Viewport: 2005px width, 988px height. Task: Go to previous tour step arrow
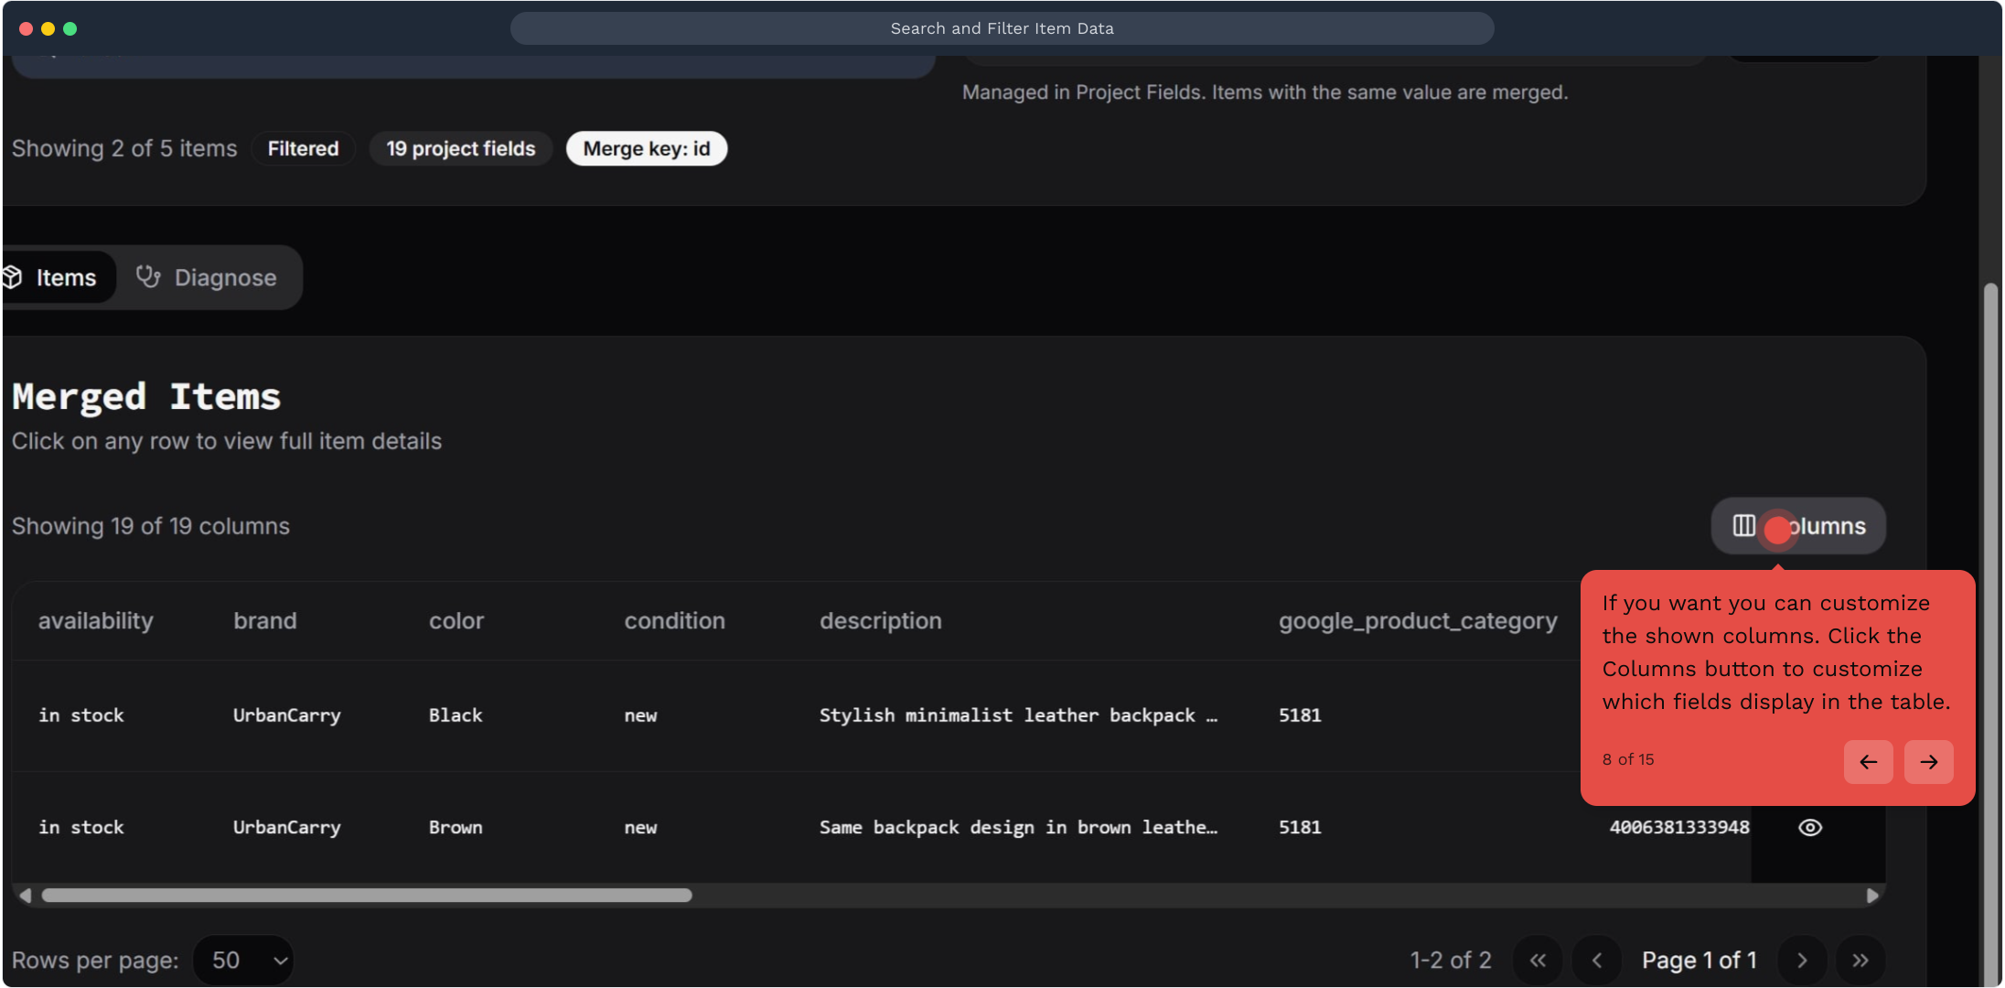pos(1868,762)
